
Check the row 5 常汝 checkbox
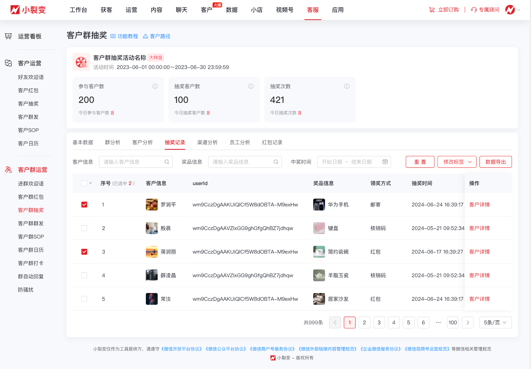(84, 299)
